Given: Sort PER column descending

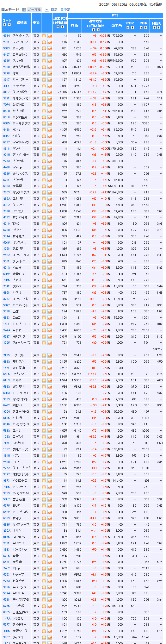Looking at the screenshot, I should 132,28.
